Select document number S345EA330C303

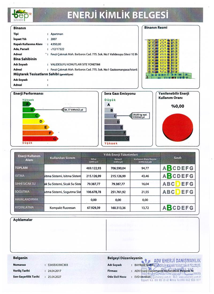(58, 265)
